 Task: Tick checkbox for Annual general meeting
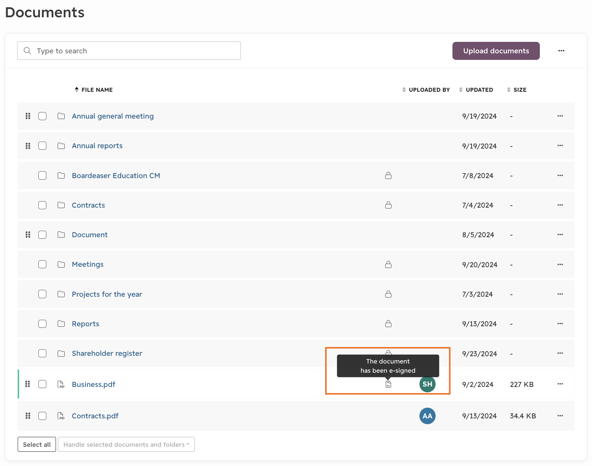click(x=43, y=116)
